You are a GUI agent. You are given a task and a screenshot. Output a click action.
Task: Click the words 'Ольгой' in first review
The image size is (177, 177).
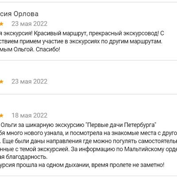tap(24, 50)
